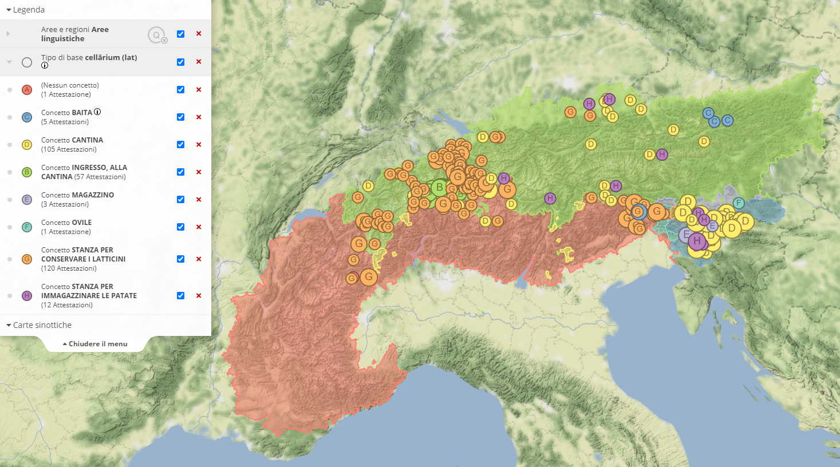The image size is (840, 467).
Task: Delete the Concetto OVILE entry with X
Action: (x=199, y=227)
